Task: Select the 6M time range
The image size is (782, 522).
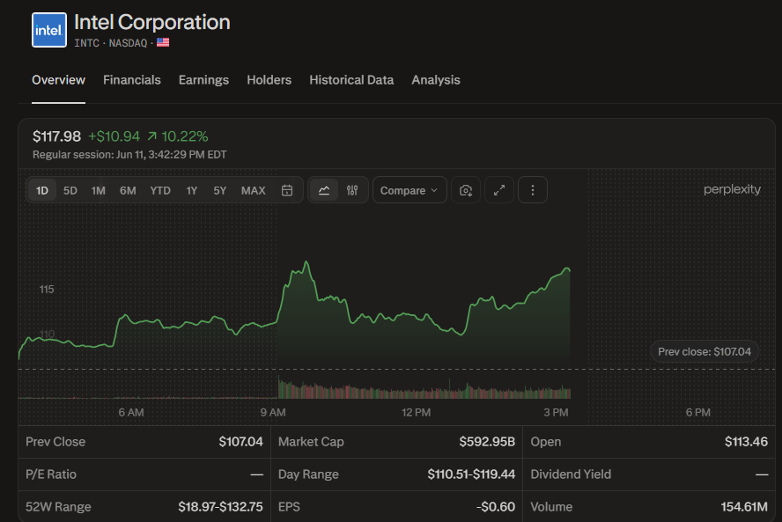Action: click(128, 190)
